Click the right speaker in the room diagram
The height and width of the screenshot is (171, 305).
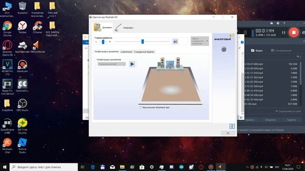point(178,62)
